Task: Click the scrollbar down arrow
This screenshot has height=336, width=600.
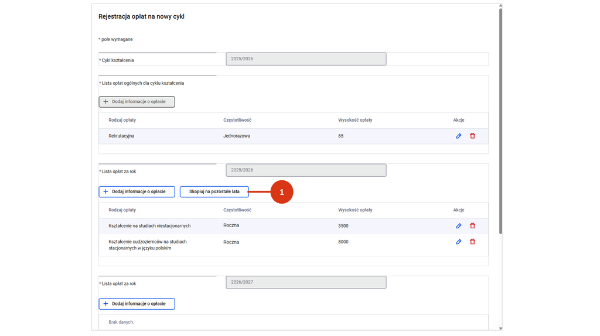Action: coord(500,328)
